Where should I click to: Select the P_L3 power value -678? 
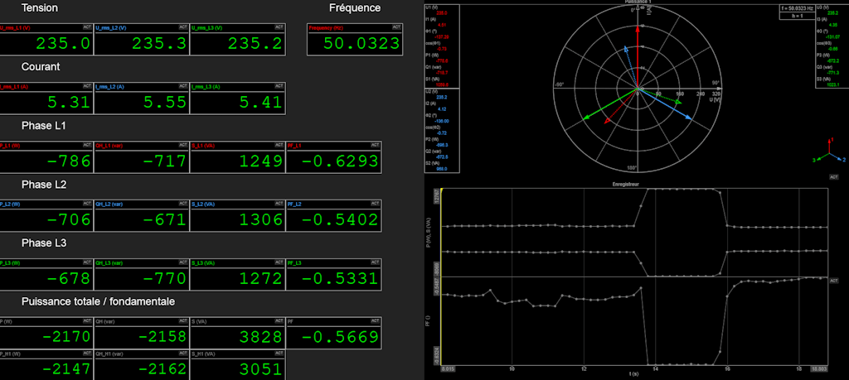coord(69,278)
